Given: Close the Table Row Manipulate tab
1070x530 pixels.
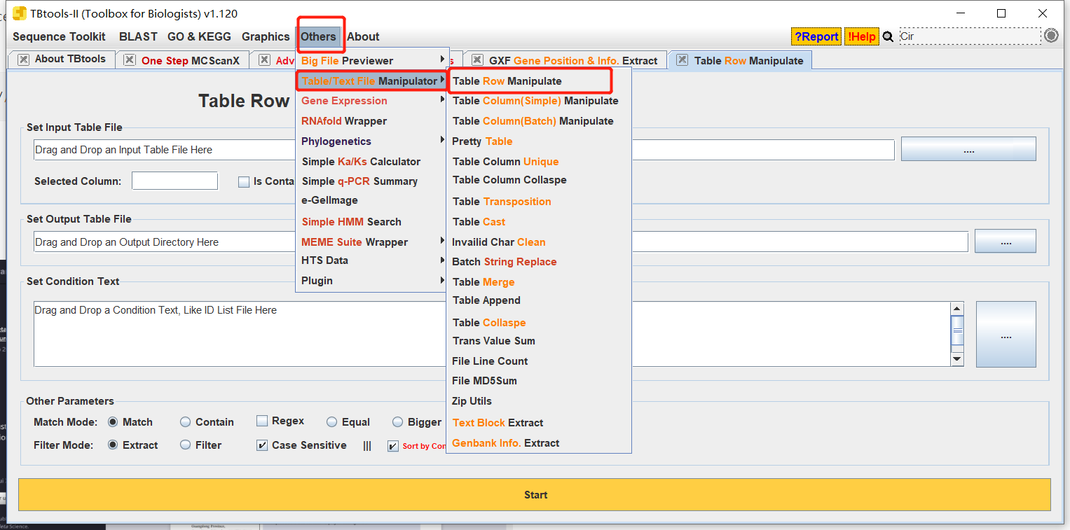Looking at the screenshot, I should click(x=682, y=60).
